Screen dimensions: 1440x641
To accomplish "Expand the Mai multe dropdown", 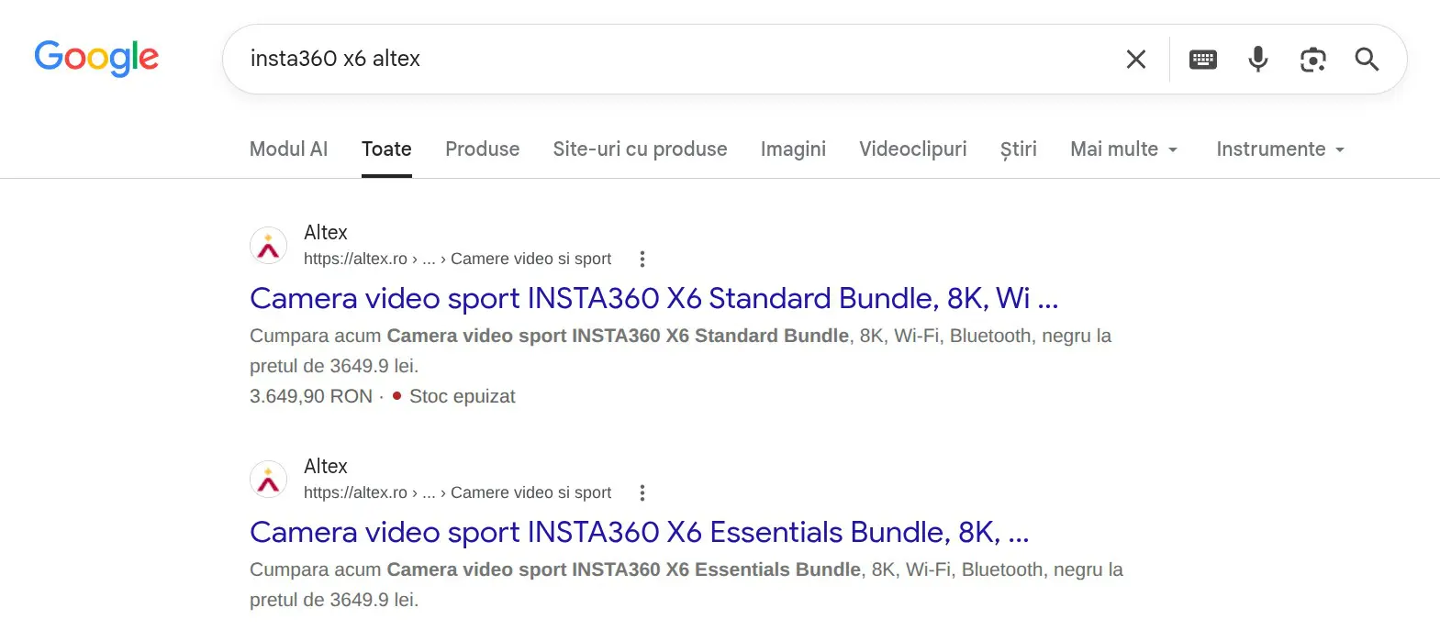I will (1124, 149).
